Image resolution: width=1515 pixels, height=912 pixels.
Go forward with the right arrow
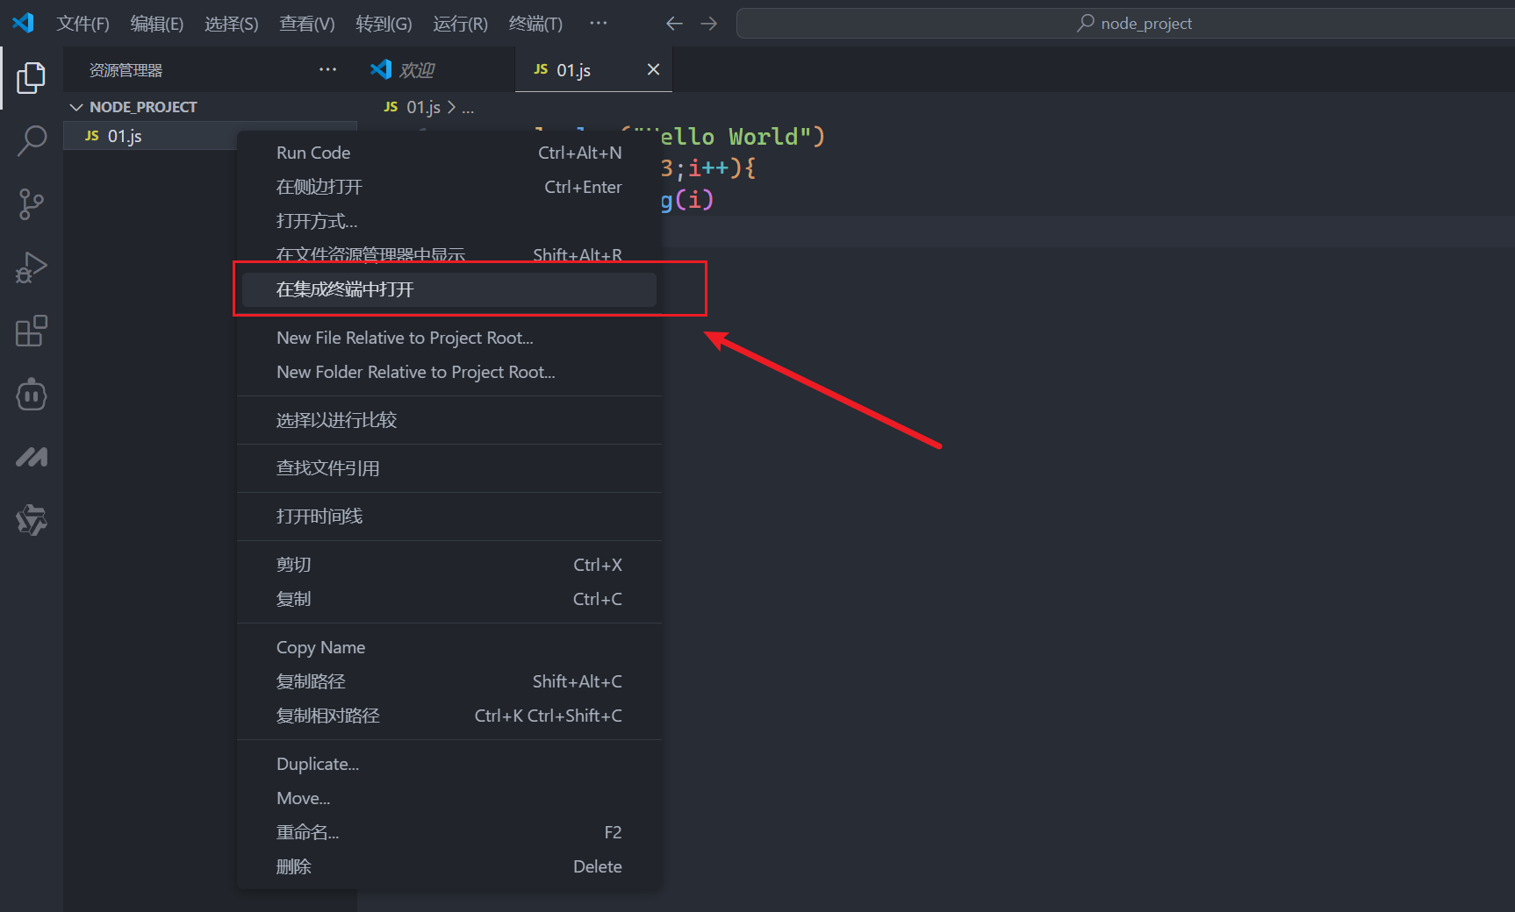[x=708, y=24]
